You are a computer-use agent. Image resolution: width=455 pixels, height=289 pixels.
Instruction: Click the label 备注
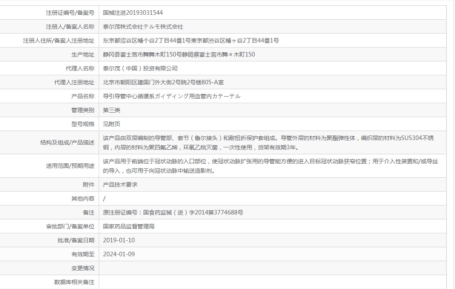pyautogui.click(x=89, y=212)
